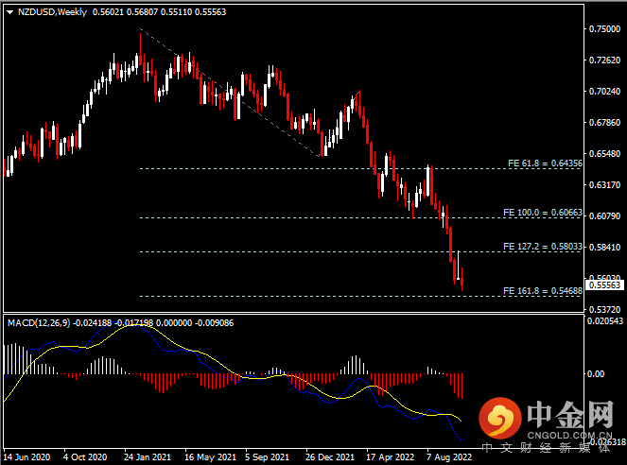Click the 0.65480 price axis value

604,154
